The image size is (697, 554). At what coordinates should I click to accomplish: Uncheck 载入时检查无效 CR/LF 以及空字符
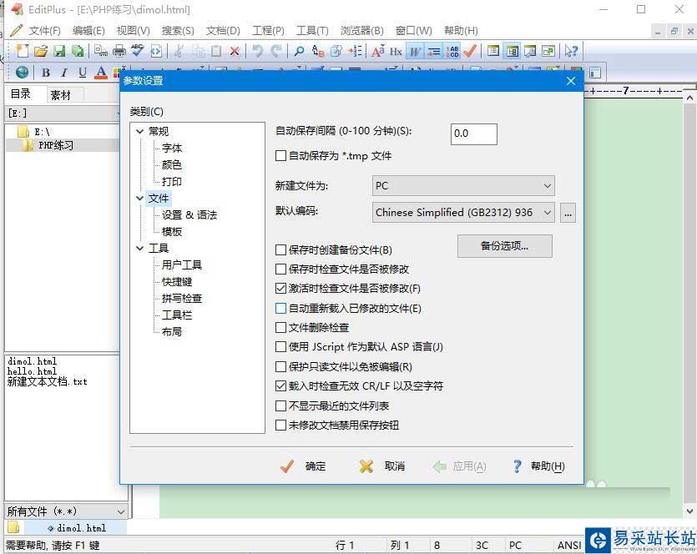(x=280, y=385)
